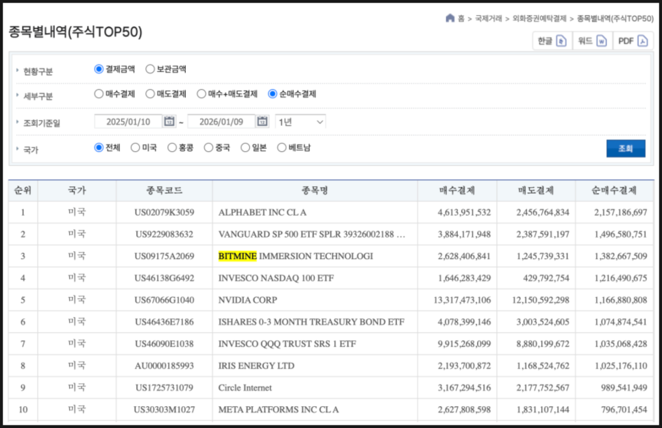Open 국제거래 in the breadcrumb
The height and width of the screenshot is (428, 662).
point(489,18)
